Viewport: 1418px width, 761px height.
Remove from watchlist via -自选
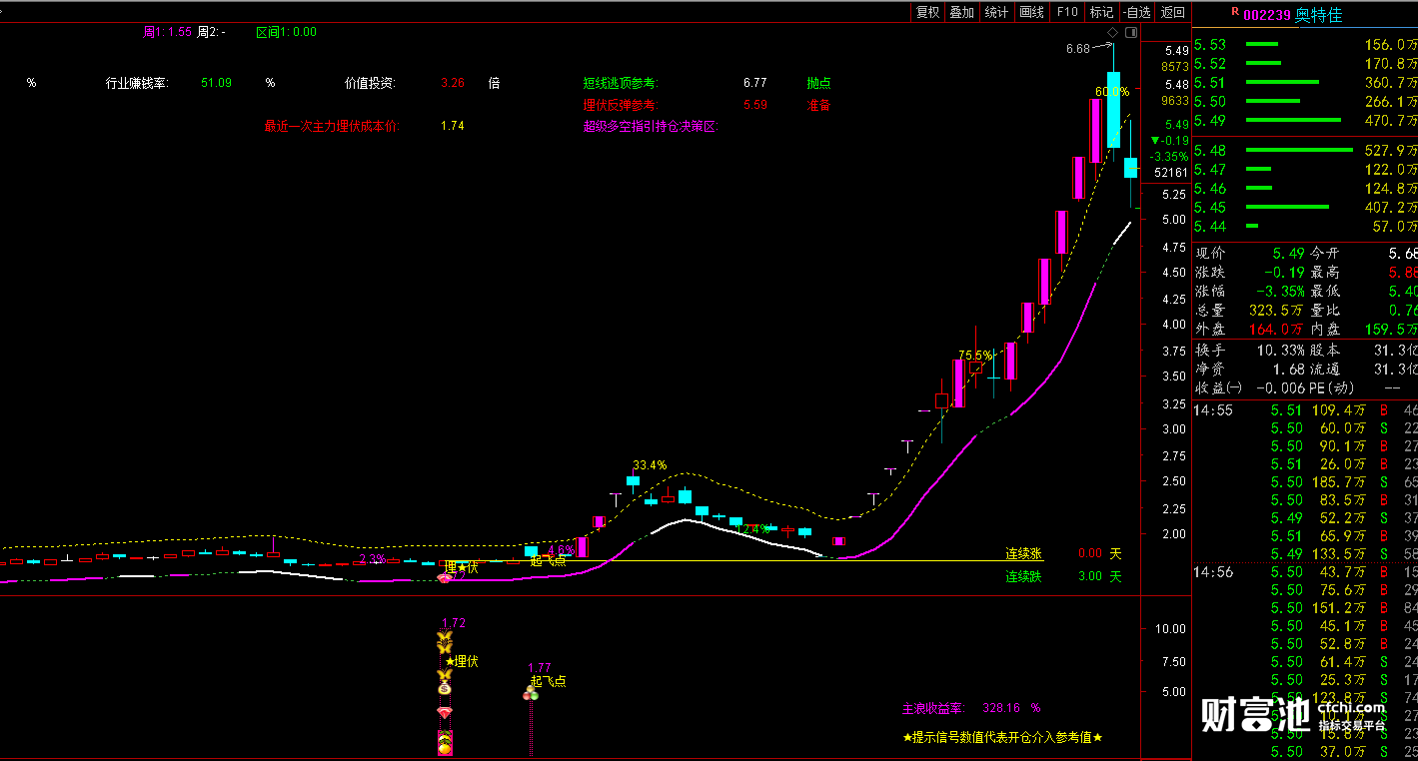click(x=1136, y=12)
